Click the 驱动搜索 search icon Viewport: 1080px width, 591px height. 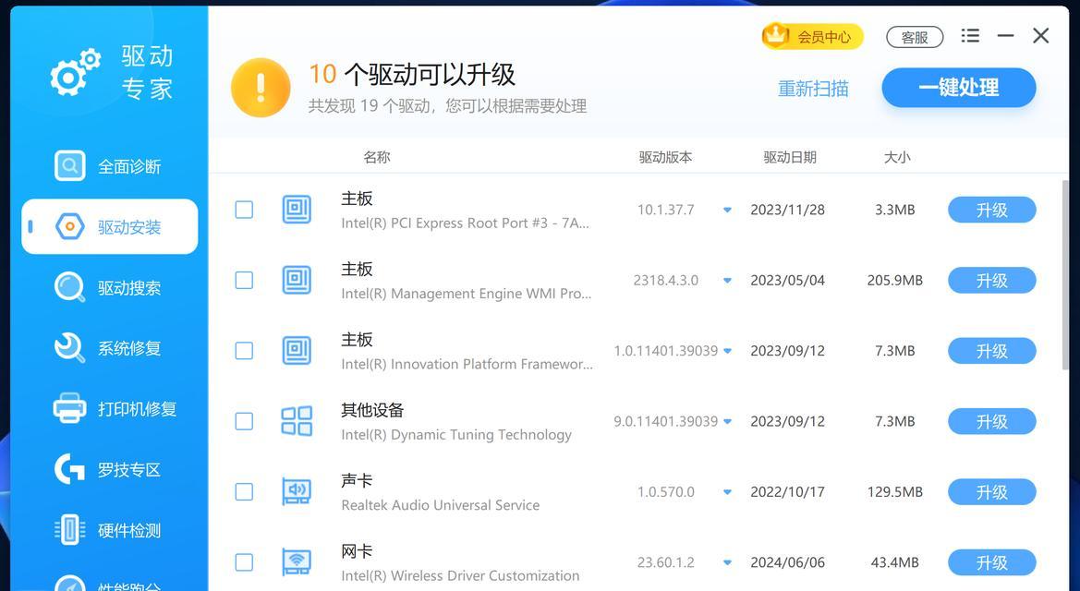coord(69,287)
